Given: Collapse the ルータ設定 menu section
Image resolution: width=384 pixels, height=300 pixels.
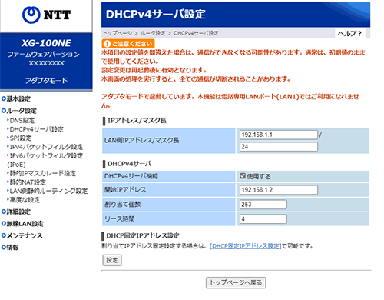Looking at the screenshot, I should click(19, 111).
